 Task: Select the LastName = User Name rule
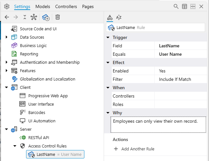click(x=55, y=154)
